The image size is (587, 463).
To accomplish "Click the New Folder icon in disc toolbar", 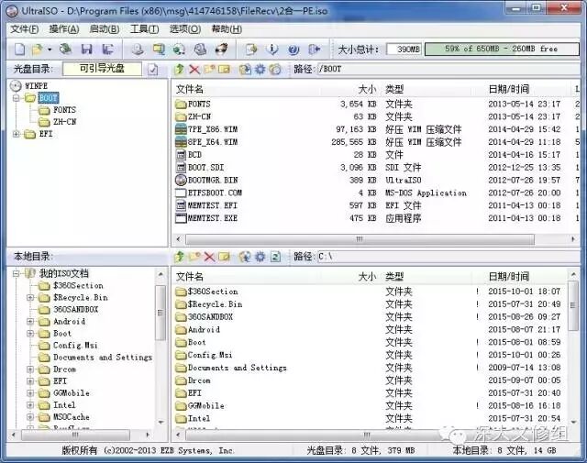I will [x=209, y=69].
